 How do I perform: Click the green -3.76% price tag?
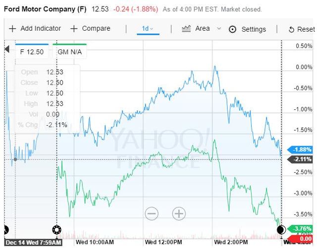pos(301,229)
